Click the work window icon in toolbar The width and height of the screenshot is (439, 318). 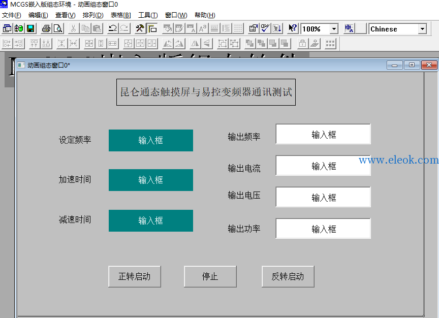[x=7, y=28]
